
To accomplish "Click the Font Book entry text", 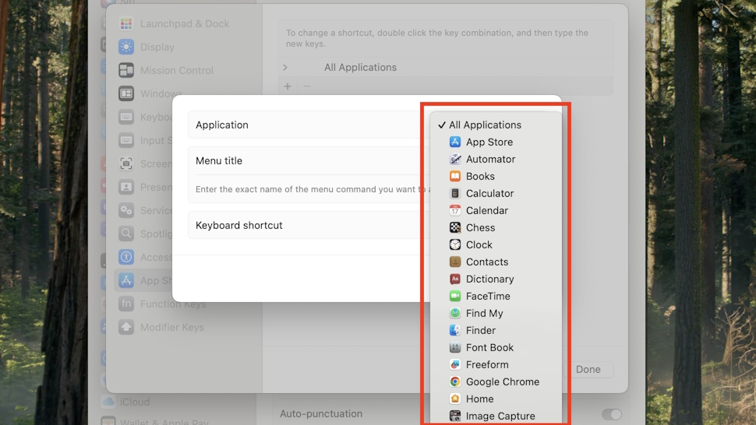I will click(489, 347).
